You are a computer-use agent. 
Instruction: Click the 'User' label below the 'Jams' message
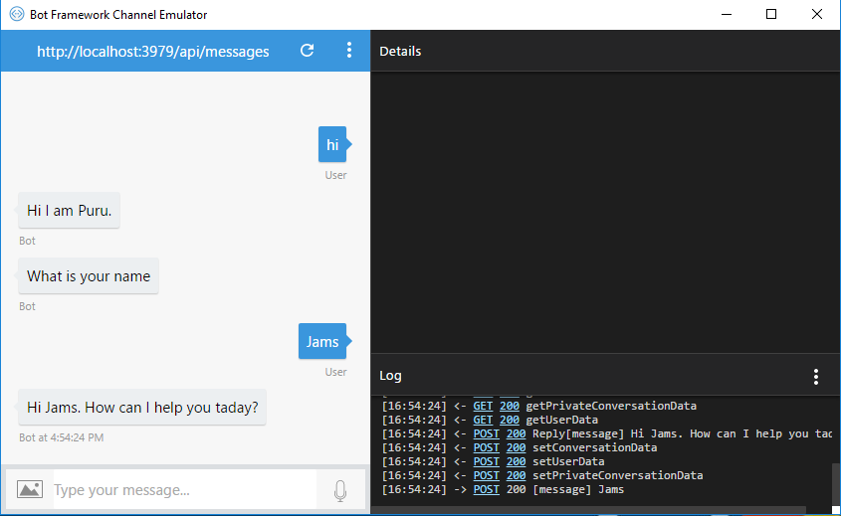(335, 372)
